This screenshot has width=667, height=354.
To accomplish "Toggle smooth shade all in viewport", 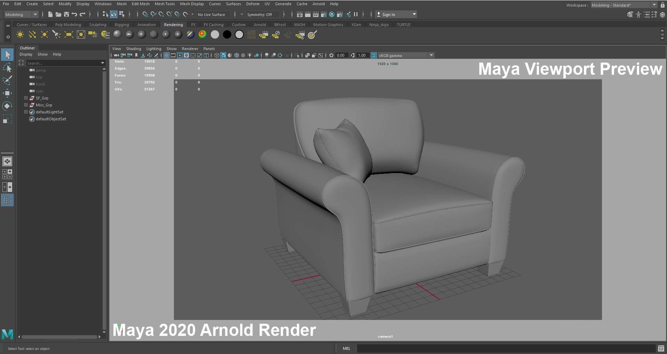I will (223, 55).
